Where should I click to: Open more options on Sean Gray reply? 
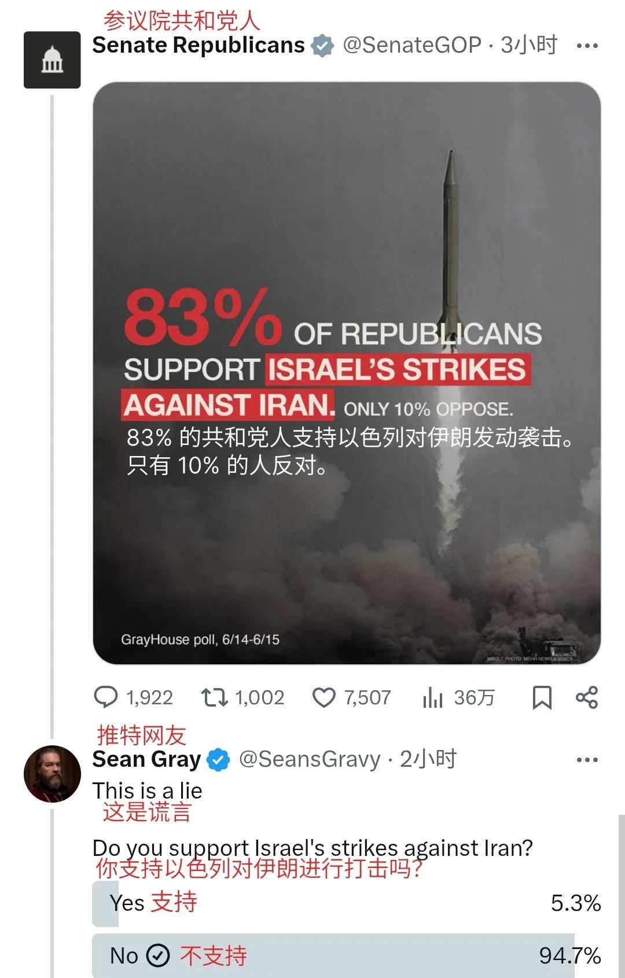tap(587, 760)
